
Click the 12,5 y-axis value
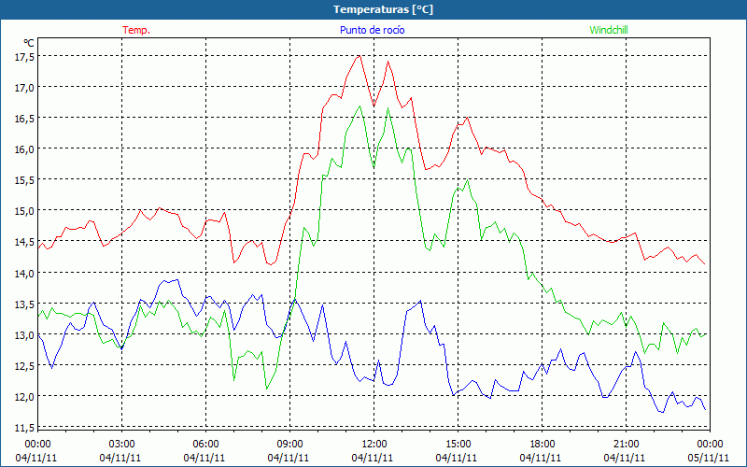[25, 366]
